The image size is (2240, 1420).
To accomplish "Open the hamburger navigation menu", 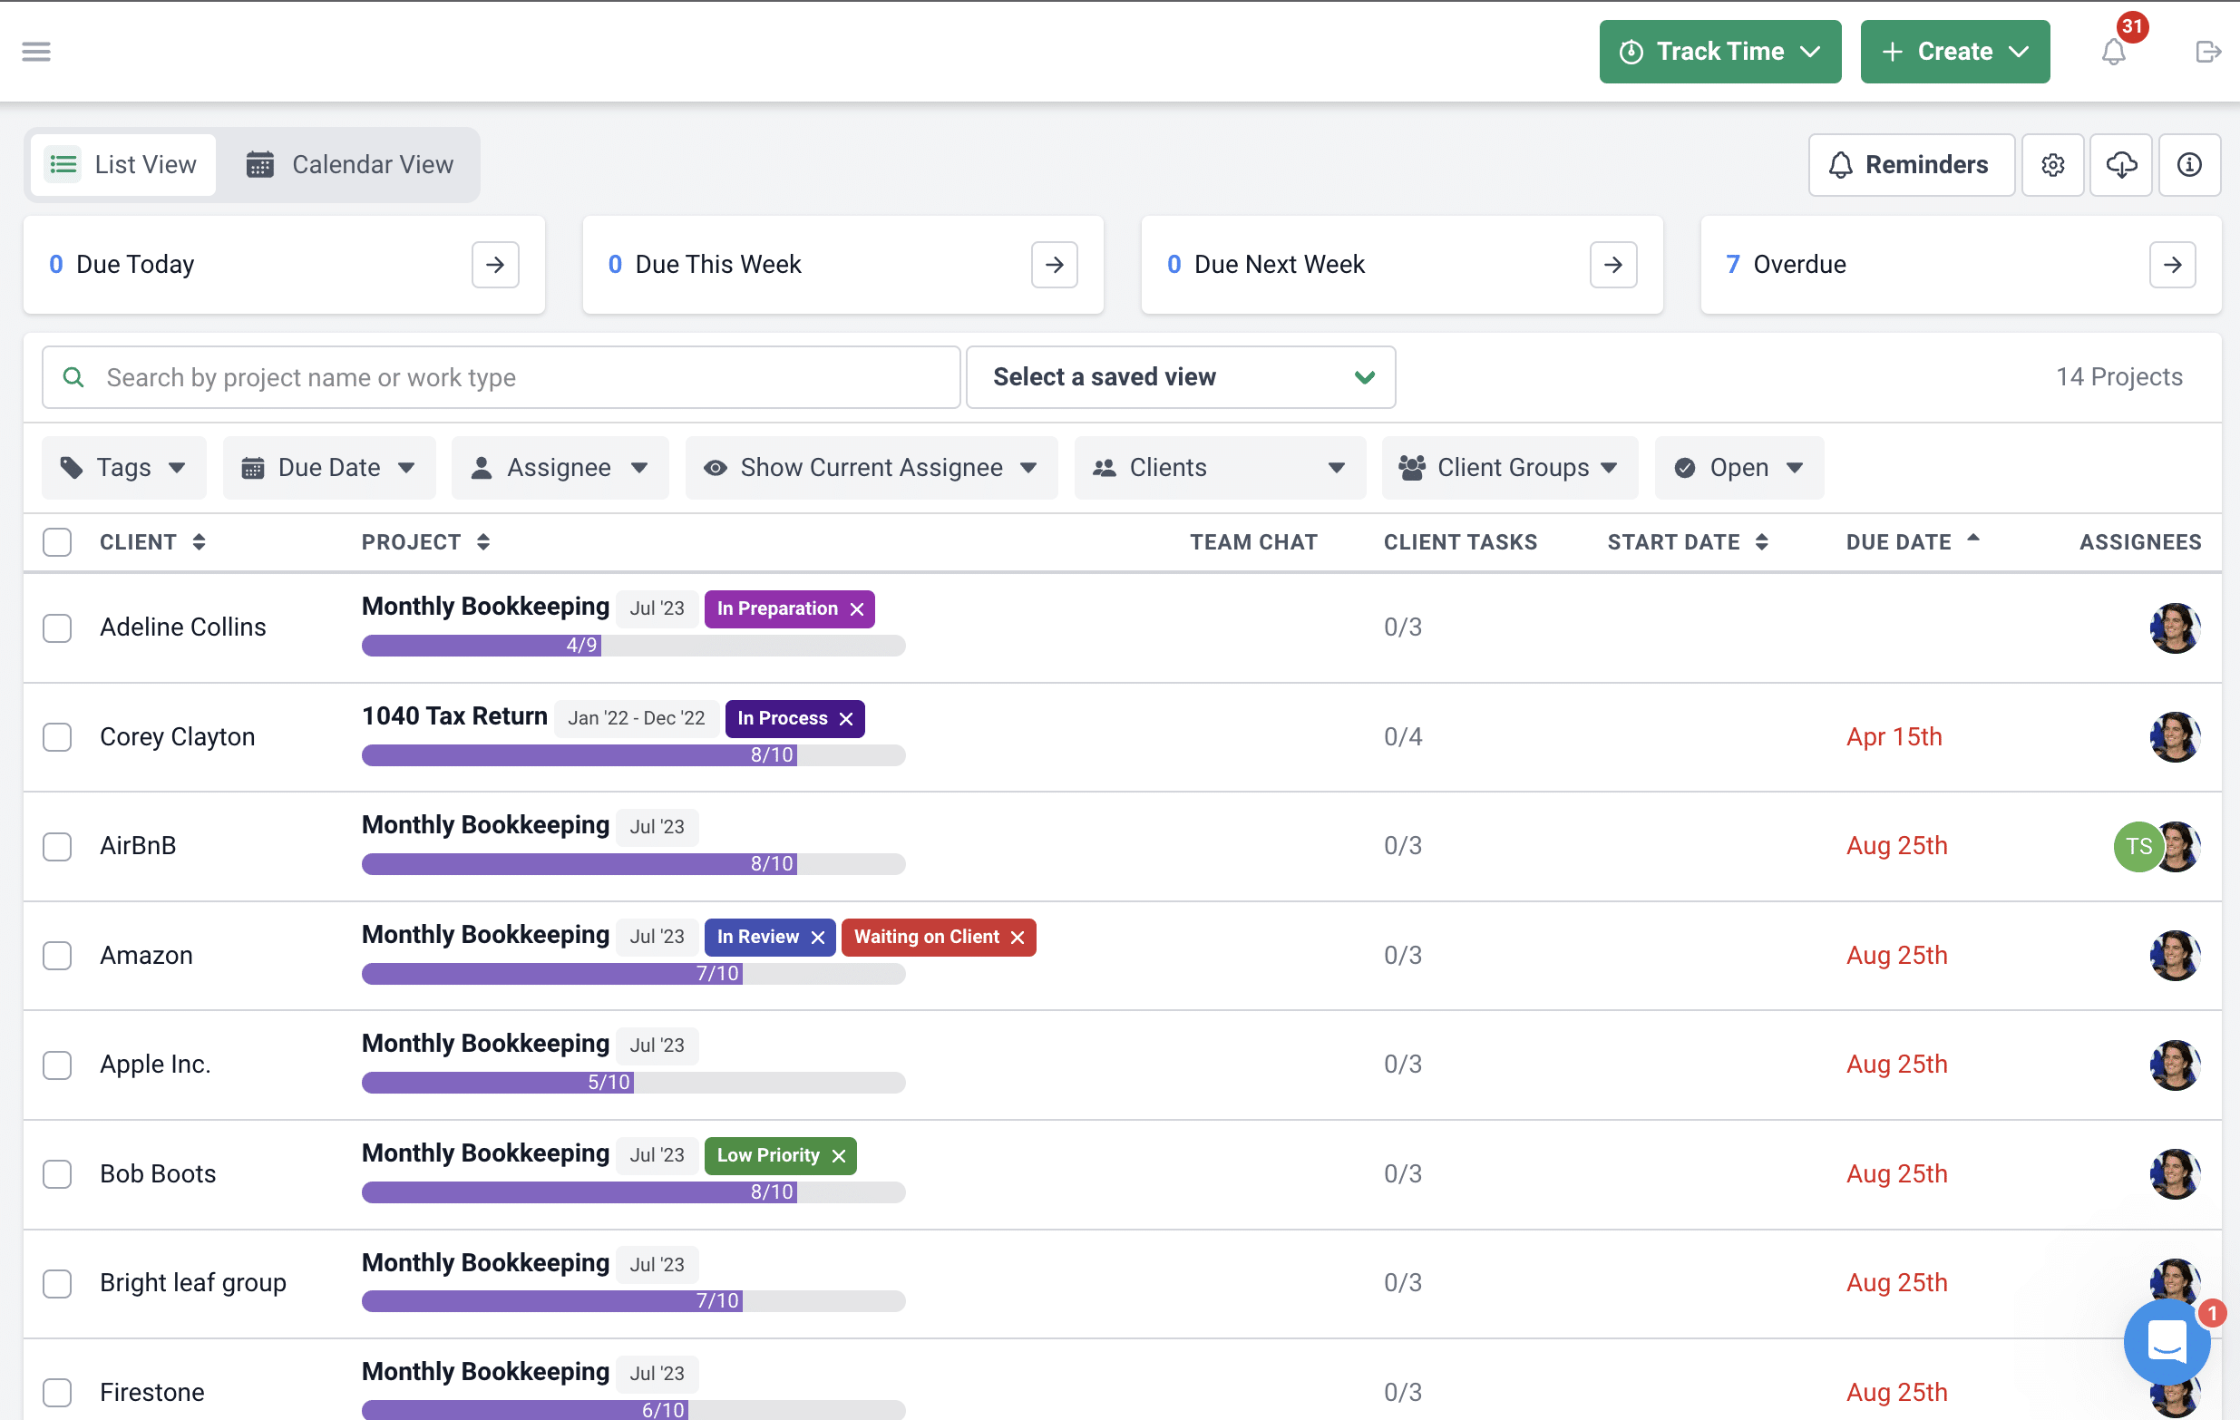I will (x=36, y=51).
